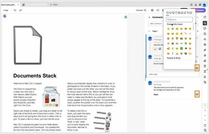Click Reply under the approval comment
Viewport: 209px width, 134px height.
click(x=156, y=94)
